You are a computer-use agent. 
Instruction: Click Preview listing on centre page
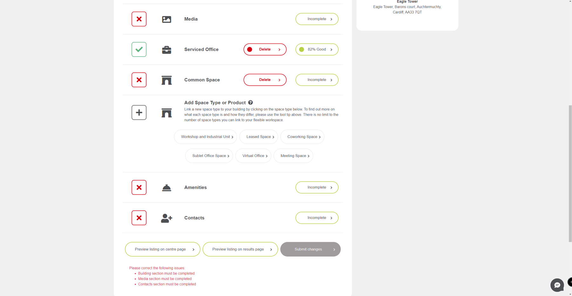tap(162, 249)
